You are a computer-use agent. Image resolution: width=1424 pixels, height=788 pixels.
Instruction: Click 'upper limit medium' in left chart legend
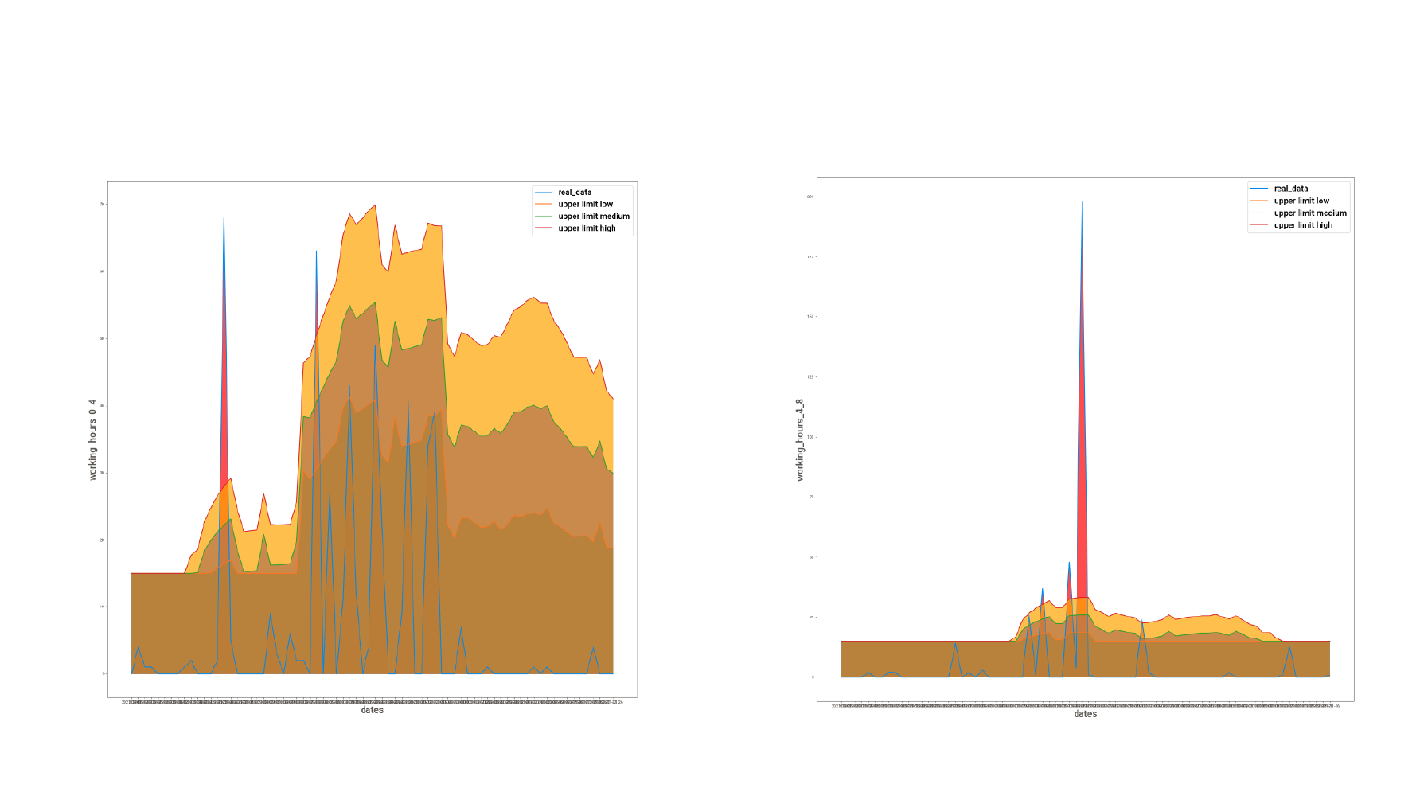pyautogui.click(x=593, y=217)
